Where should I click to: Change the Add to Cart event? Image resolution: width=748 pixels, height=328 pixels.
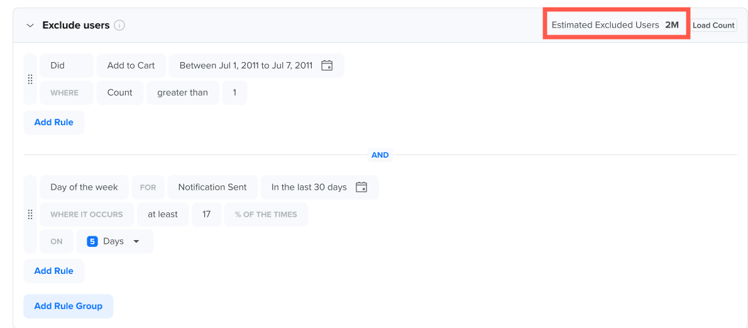pos(131,66)
